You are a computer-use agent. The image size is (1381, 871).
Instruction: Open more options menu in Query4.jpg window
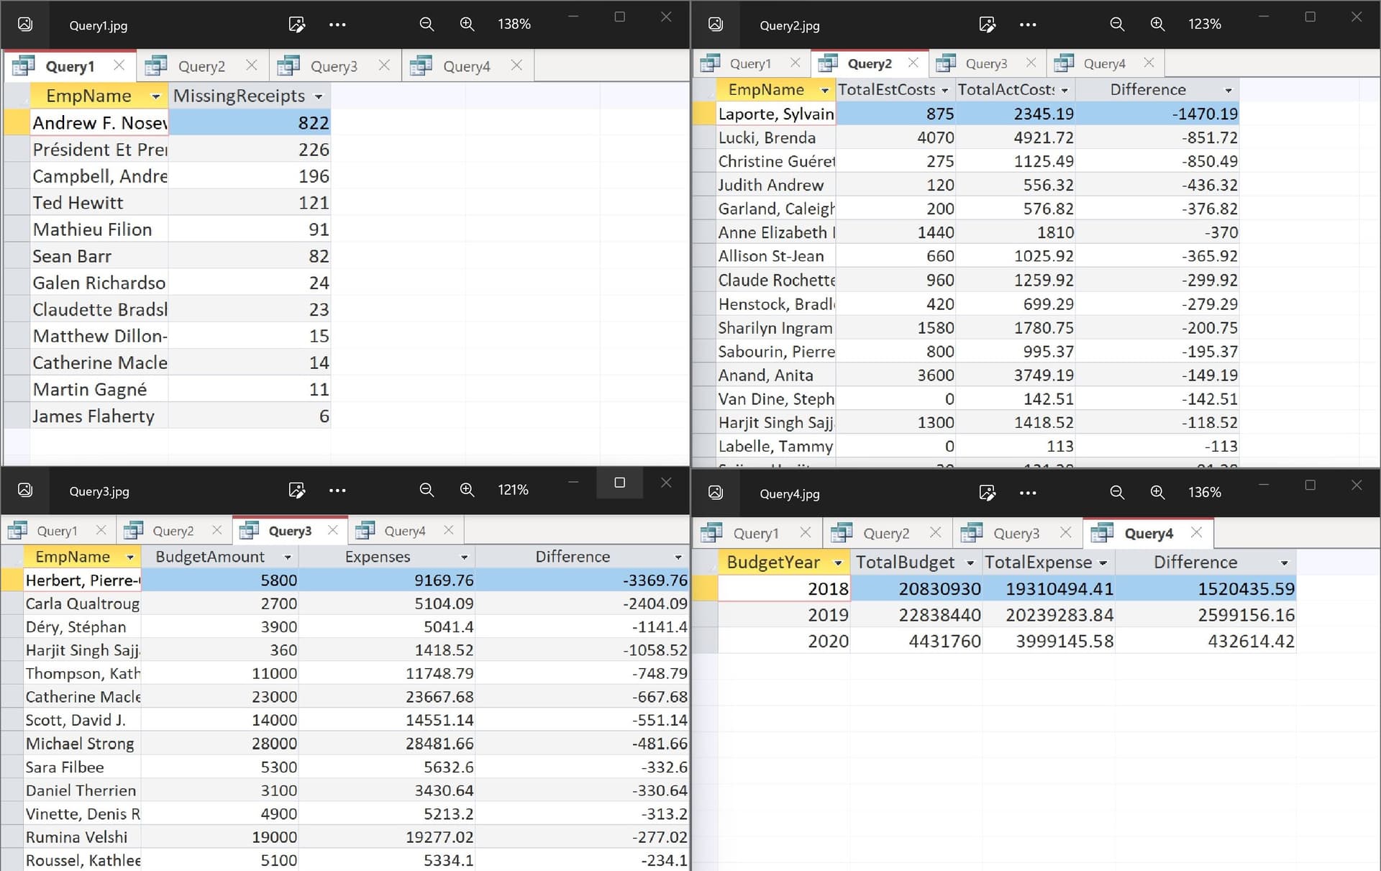pos(1028,493)
